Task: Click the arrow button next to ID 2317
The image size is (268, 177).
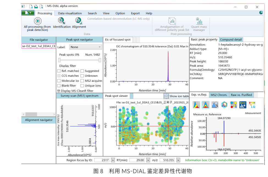Action: pyautogui.click(x=113, y=160)
